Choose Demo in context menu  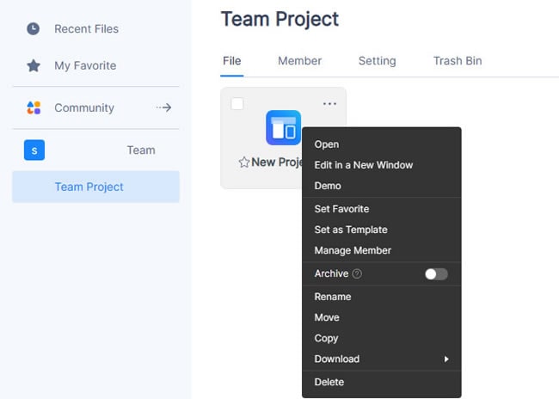pos(382,186)
